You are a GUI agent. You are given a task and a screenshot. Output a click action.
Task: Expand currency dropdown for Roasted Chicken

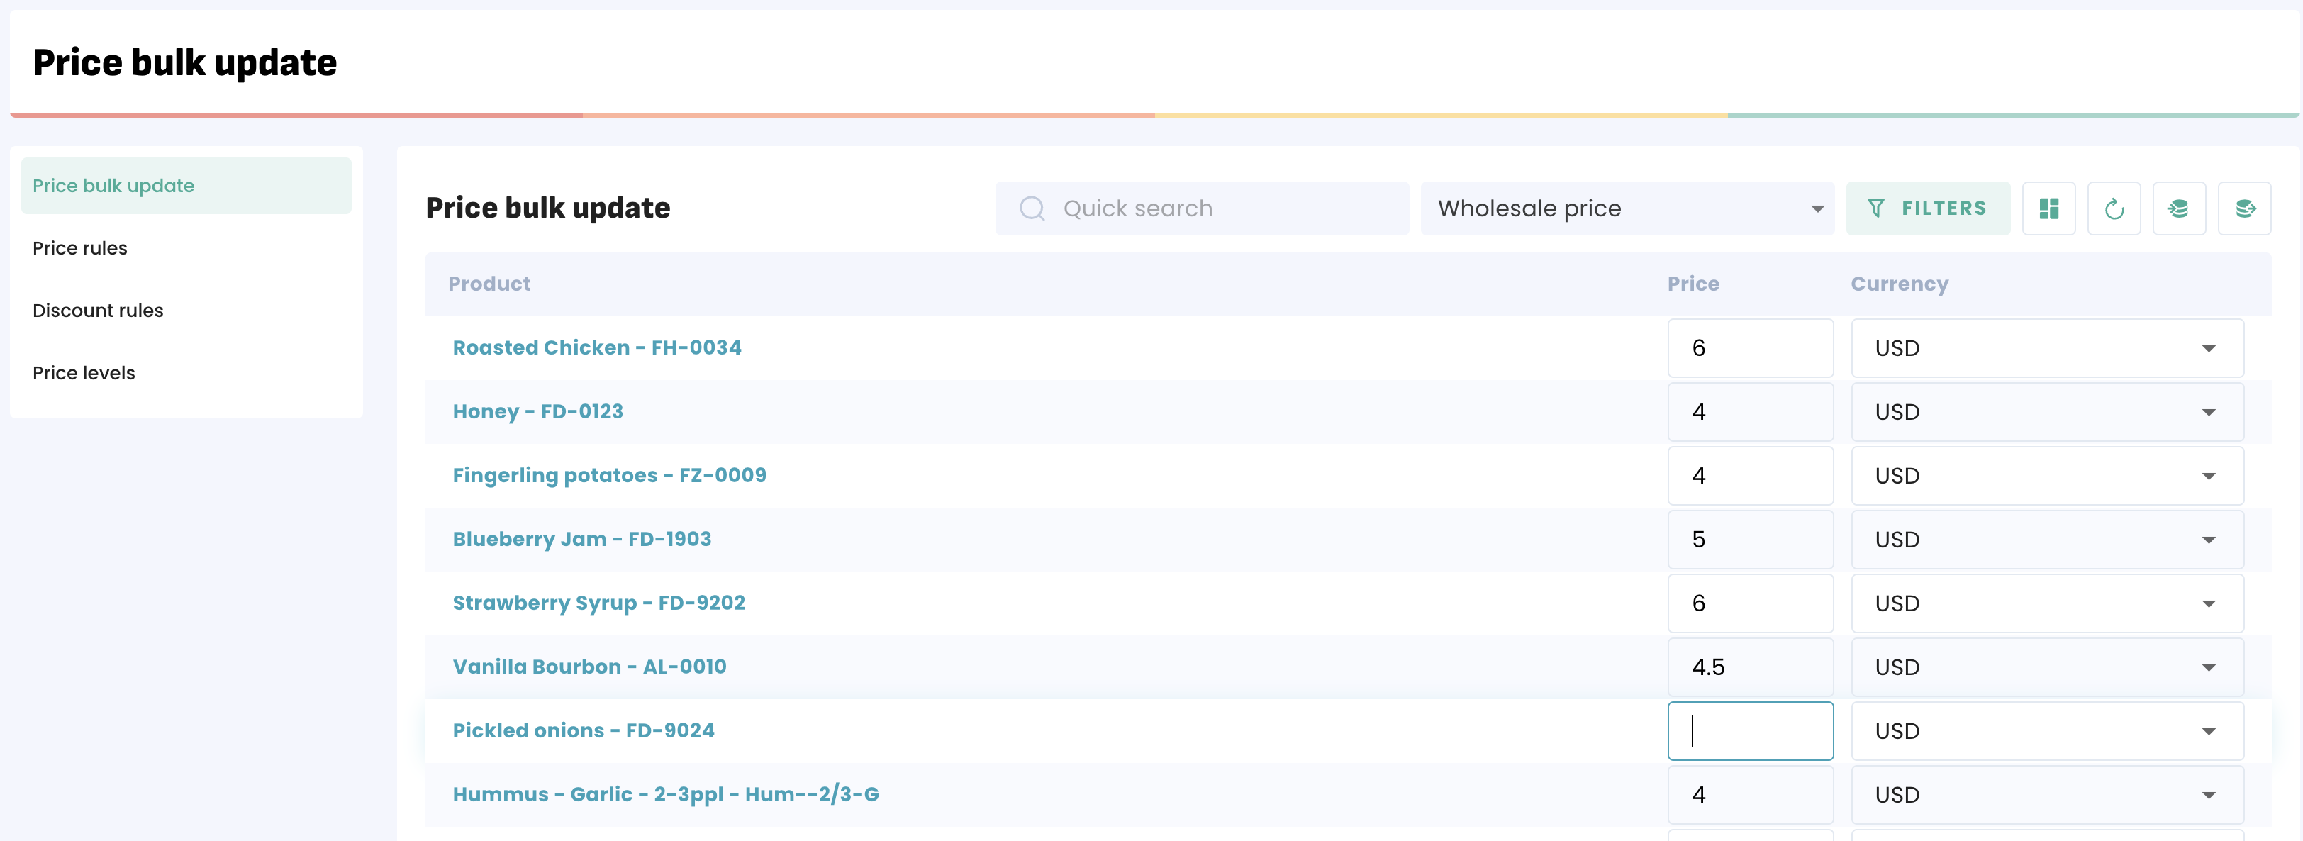(x=2046, y=349)
